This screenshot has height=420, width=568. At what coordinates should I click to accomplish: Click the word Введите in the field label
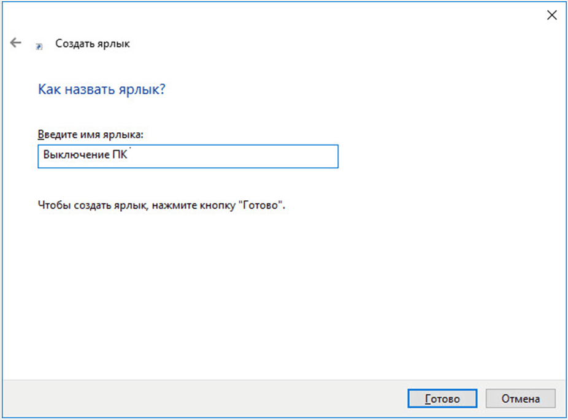pos(55,134)
